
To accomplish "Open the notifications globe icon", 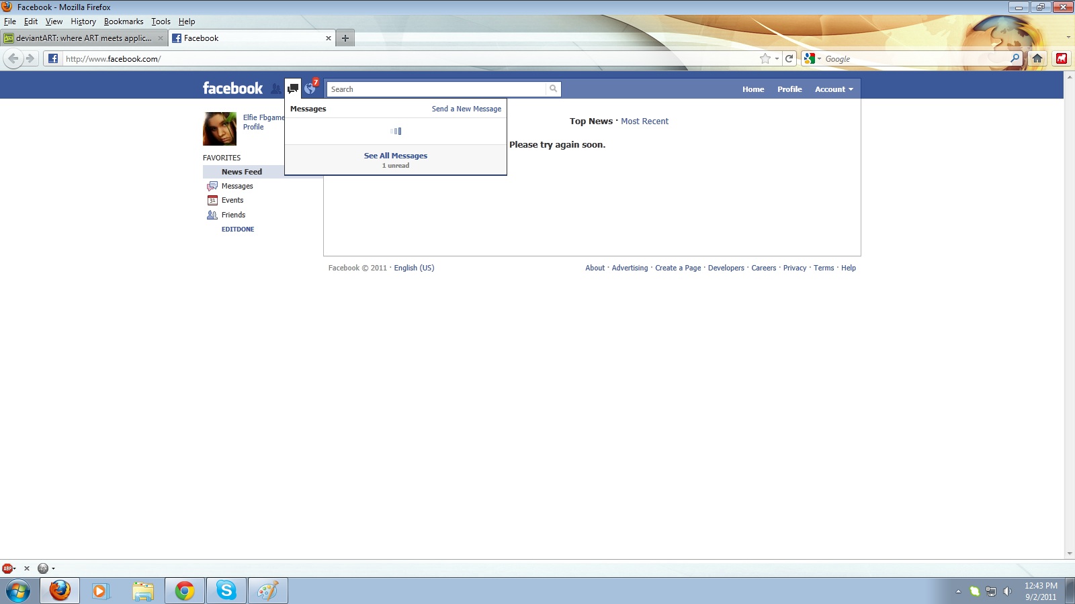I will pyautogui.click(x=310, y=89).
